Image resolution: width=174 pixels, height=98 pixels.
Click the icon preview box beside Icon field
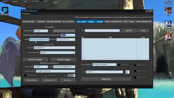pos(128,72)
